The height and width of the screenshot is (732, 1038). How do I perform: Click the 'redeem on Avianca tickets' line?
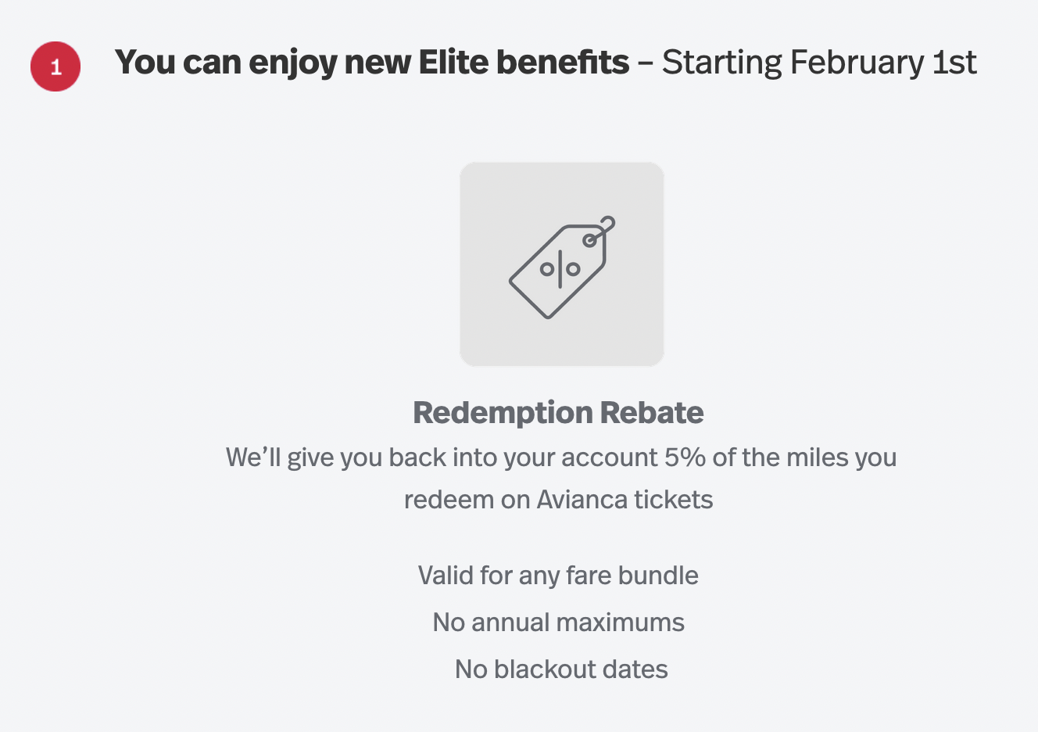click(x=558, y=499)
